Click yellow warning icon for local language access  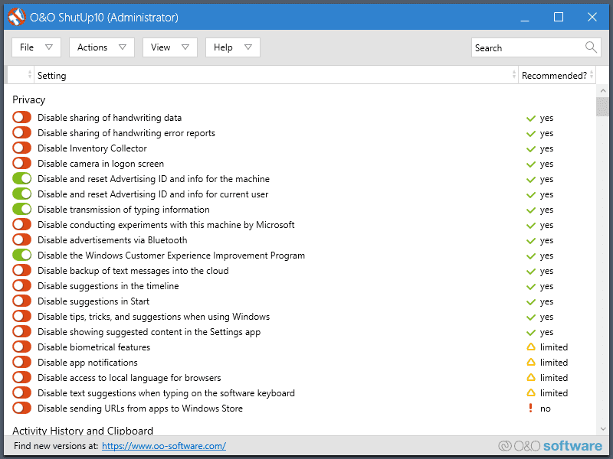(x=530, y=377)
